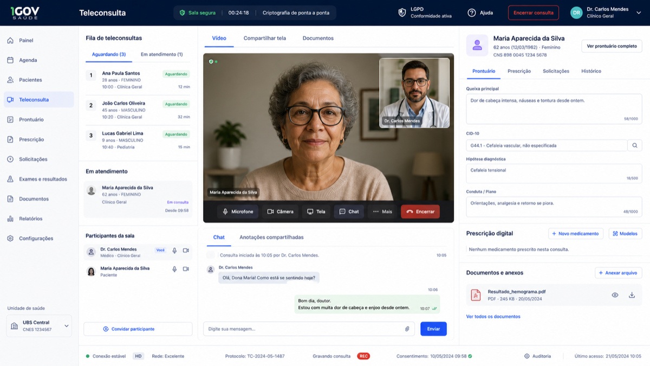The width and height of the screenshot is (650, 366).
Task: Open Dr. Carlos Mendes profile dropdown
Action: 639,12
